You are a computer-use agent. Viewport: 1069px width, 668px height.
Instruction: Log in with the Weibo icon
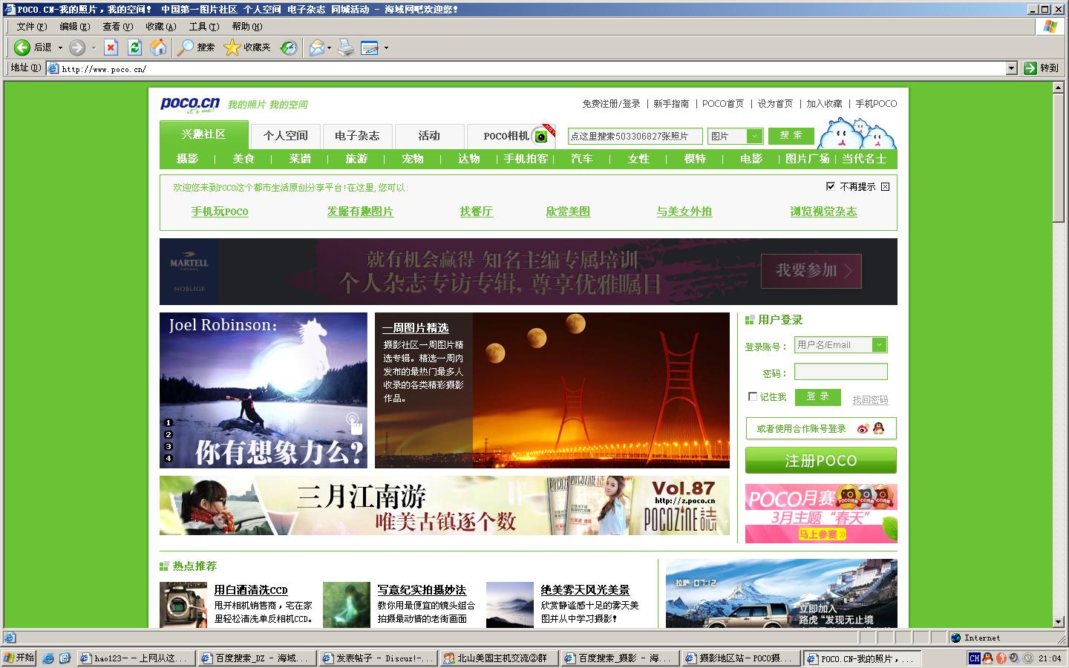pyautogui.click(x=863, y=428)
